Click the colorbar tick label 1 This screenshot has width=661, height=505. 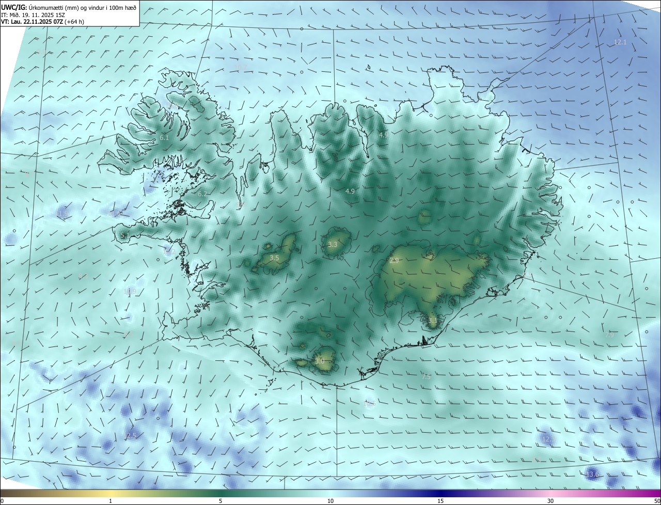[111, 501]
